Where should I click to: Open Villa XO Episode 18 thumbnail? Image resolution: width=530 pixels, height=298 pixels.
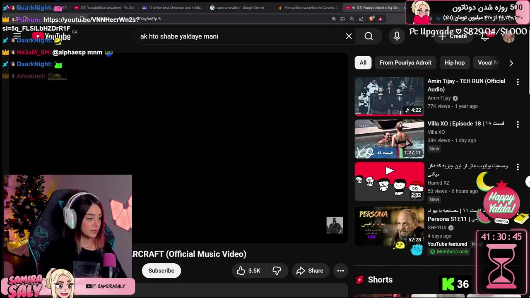click(389, 139)
